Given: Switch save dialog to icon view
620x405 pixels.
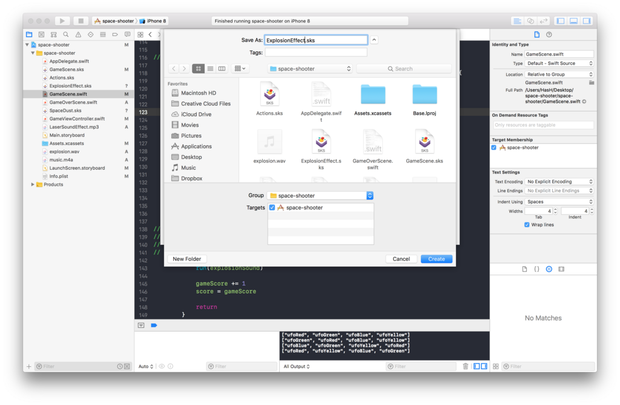Looking at the screenshot, I should coord(198,69).
